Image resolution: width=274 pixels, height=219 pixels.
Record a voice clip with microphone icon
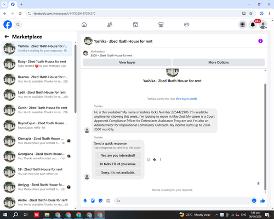point(85,201)
